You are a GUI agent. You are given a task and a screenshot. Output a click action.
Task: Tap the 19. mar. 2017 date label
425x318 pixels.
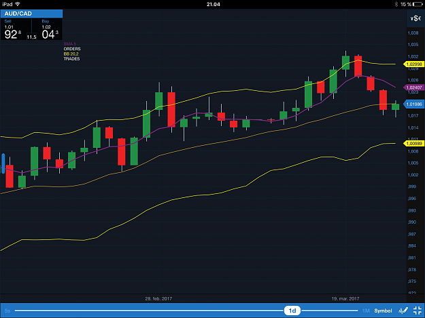(345, 298)
